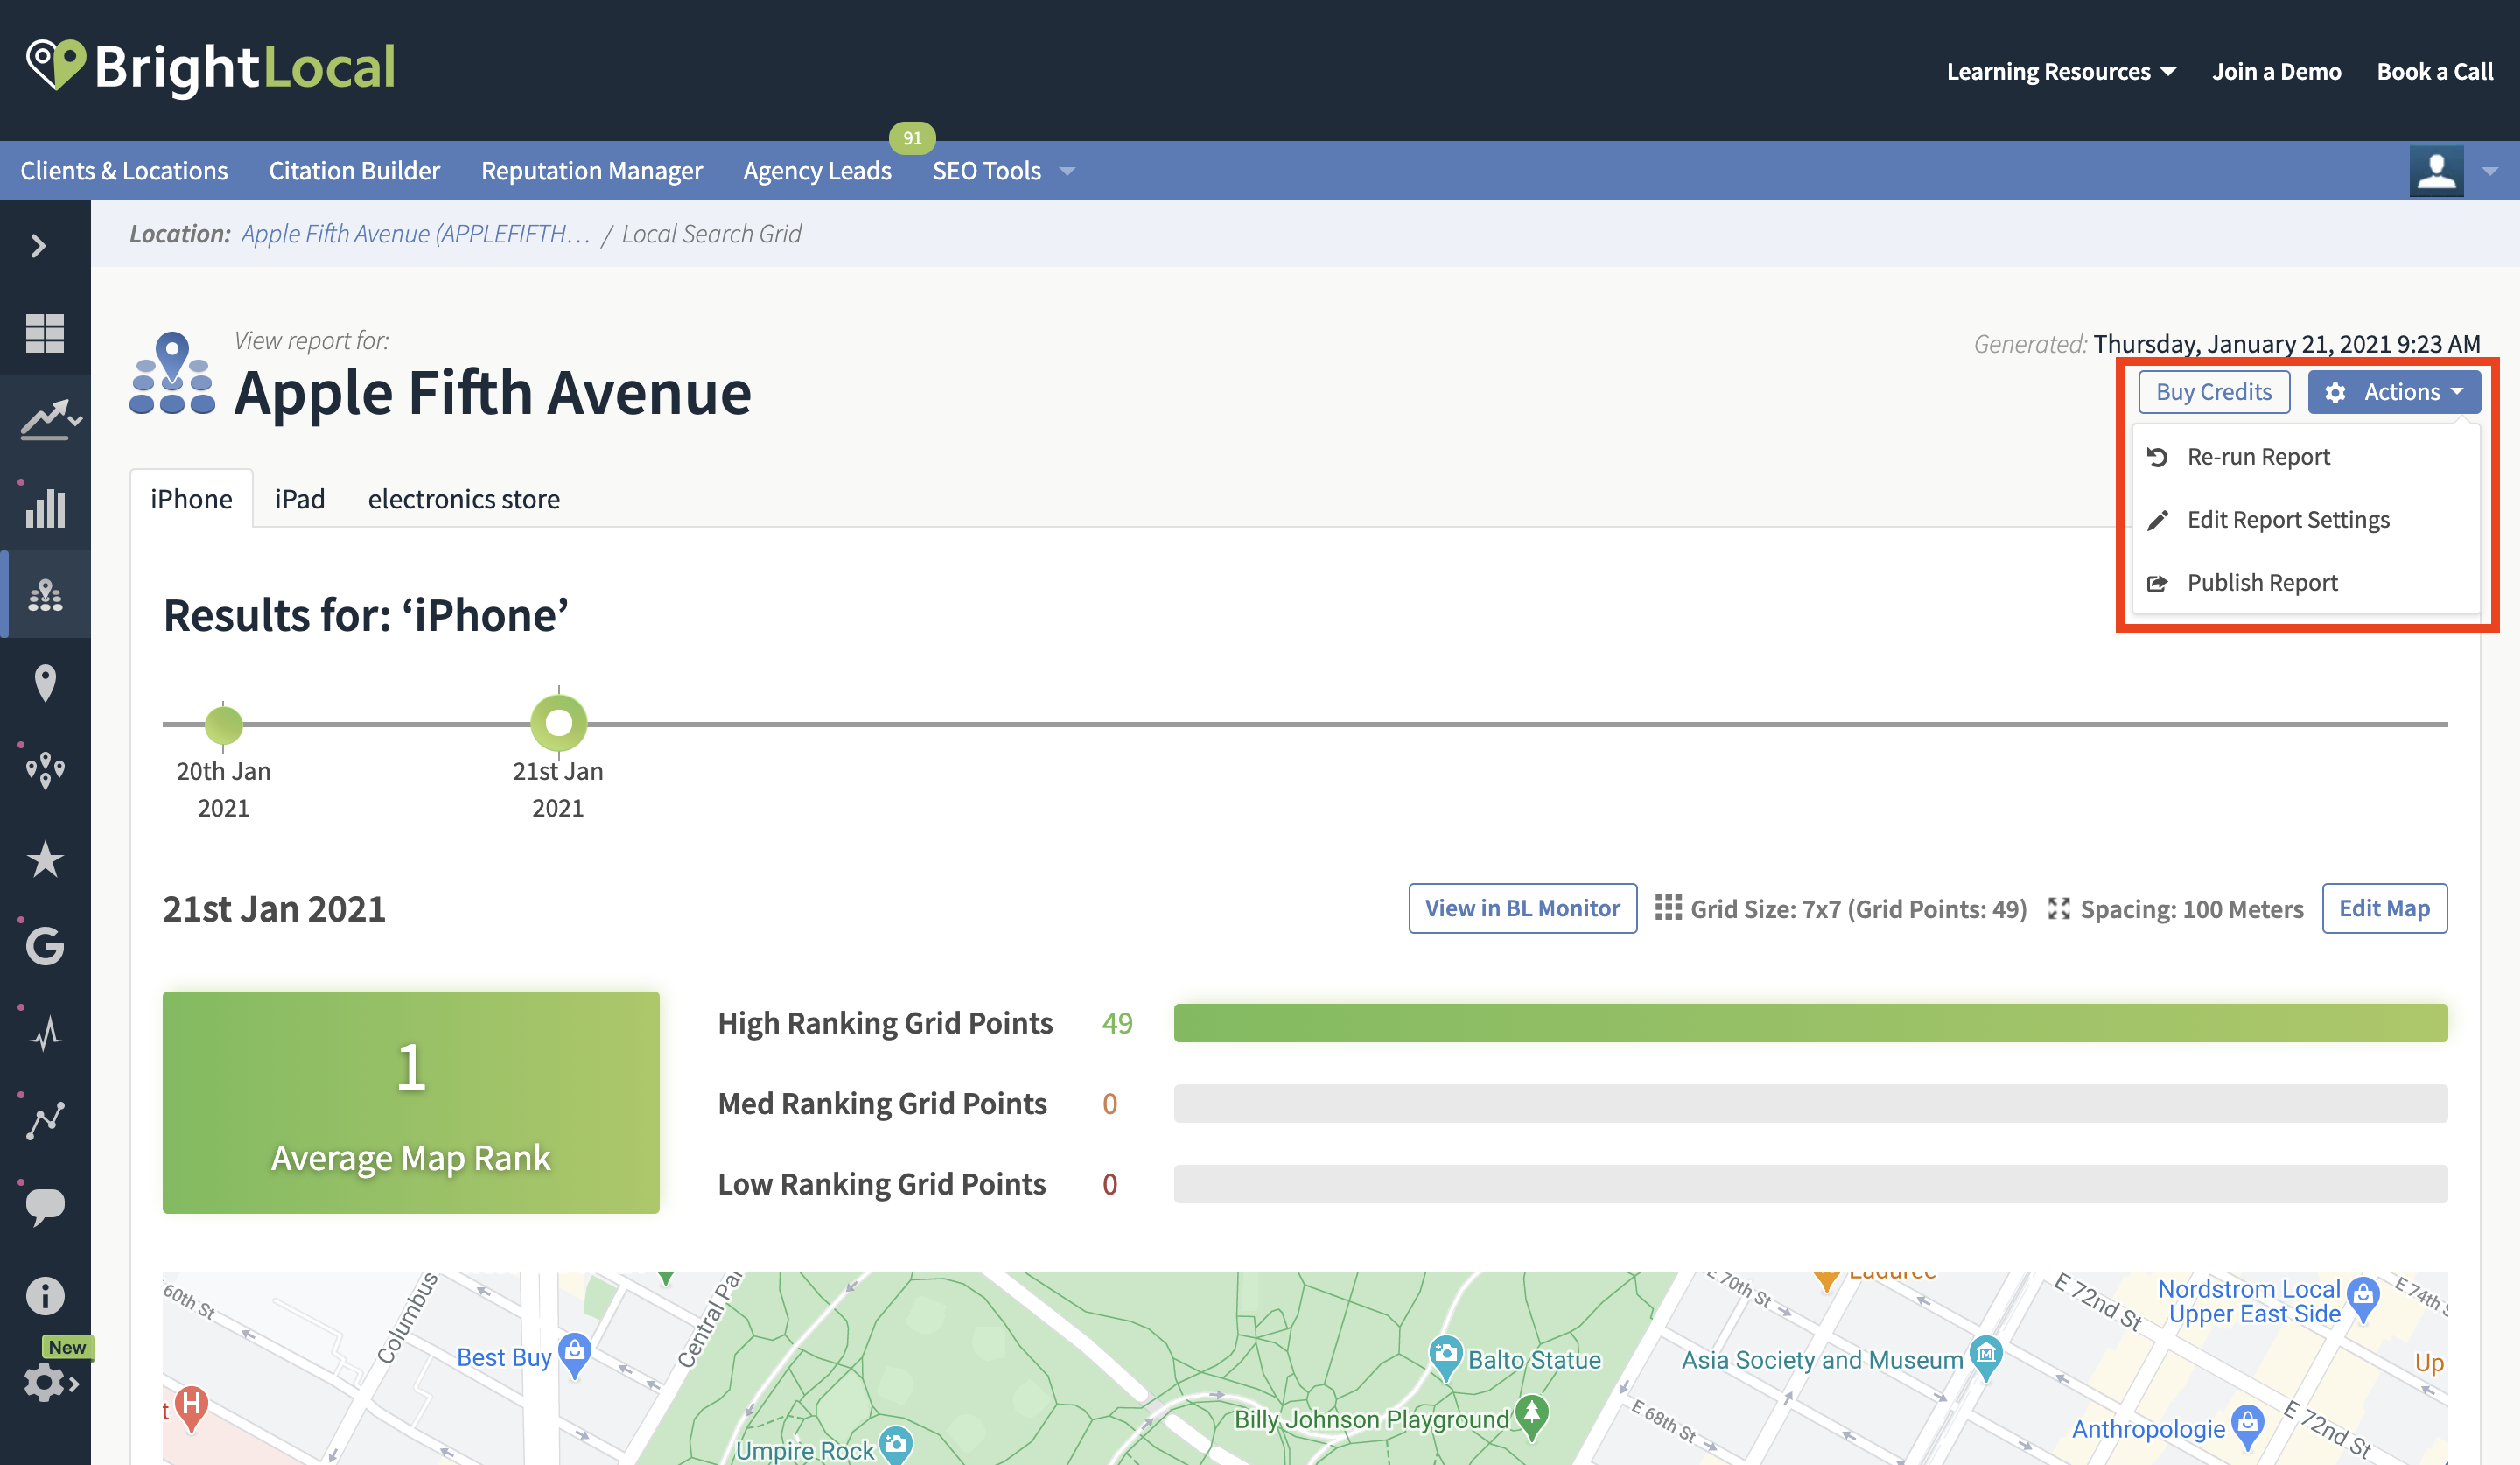Click the Balto Statue map marker
The image size is (2520, 1465).
click(1446, 1357)
